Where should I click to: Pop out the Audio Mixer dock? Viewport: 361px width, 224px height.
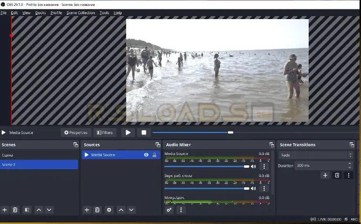[271, 145]
